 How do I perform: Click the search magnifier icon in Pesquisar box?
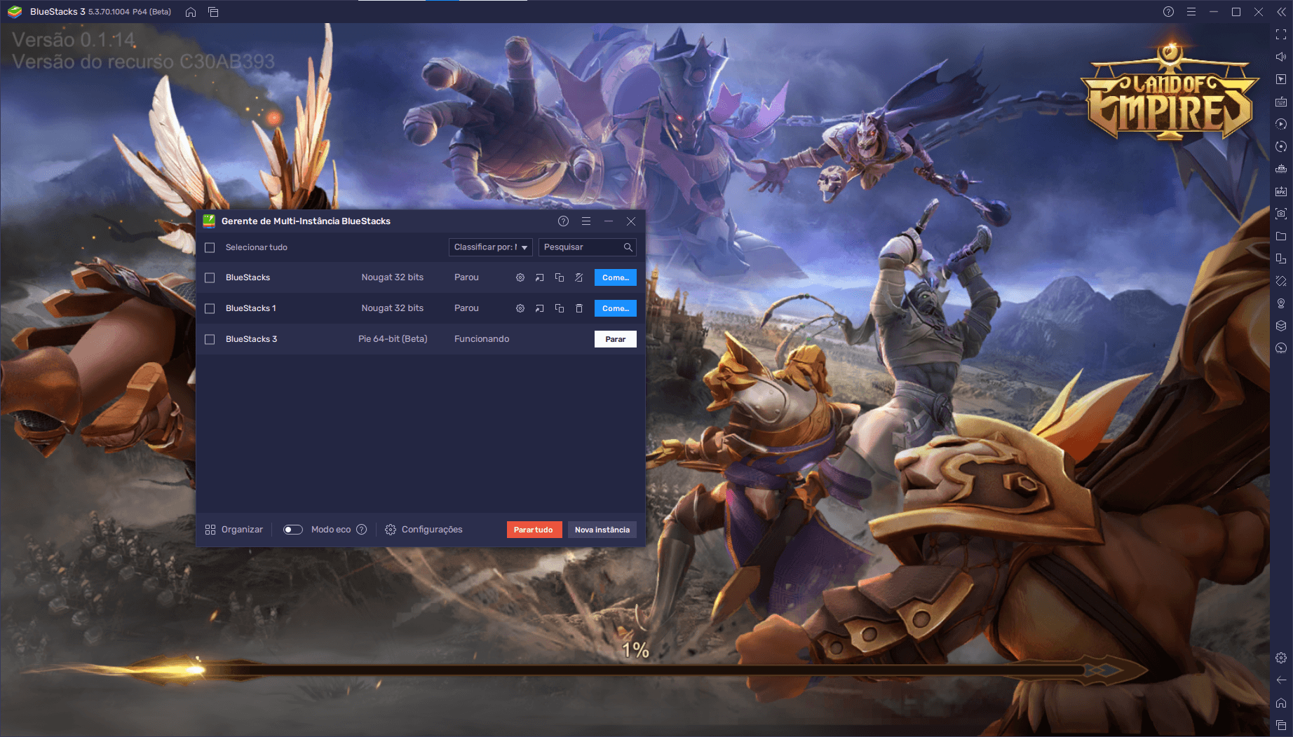tap(628, 247)
